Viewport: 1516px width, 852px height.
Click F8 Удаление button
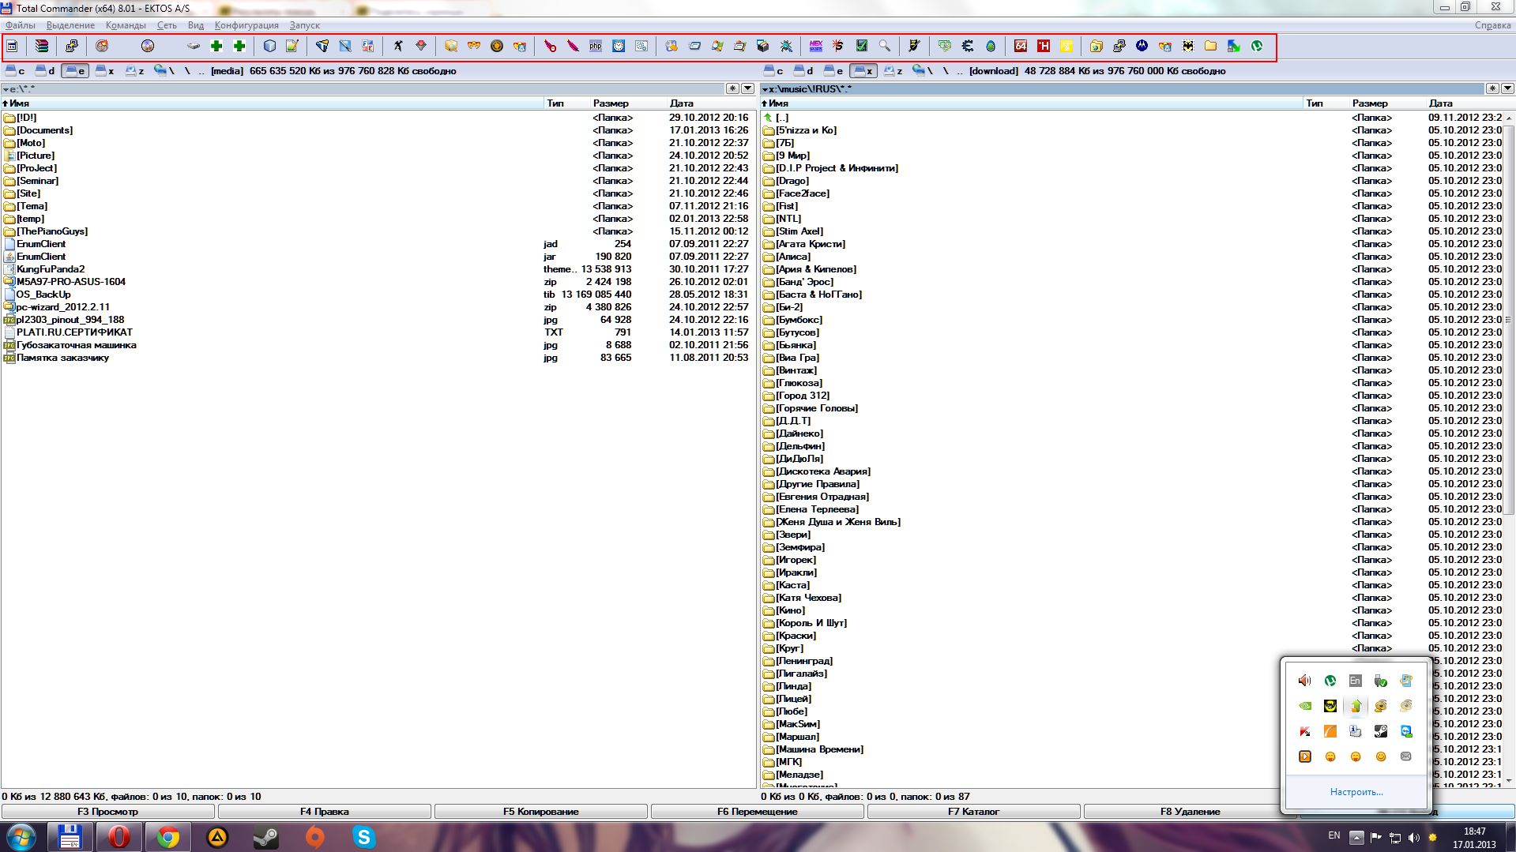1191,812
